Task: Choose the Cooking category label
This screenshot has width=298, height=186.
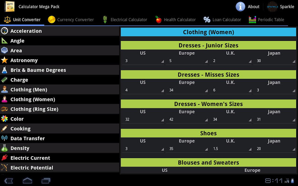Action: (20, 129)
